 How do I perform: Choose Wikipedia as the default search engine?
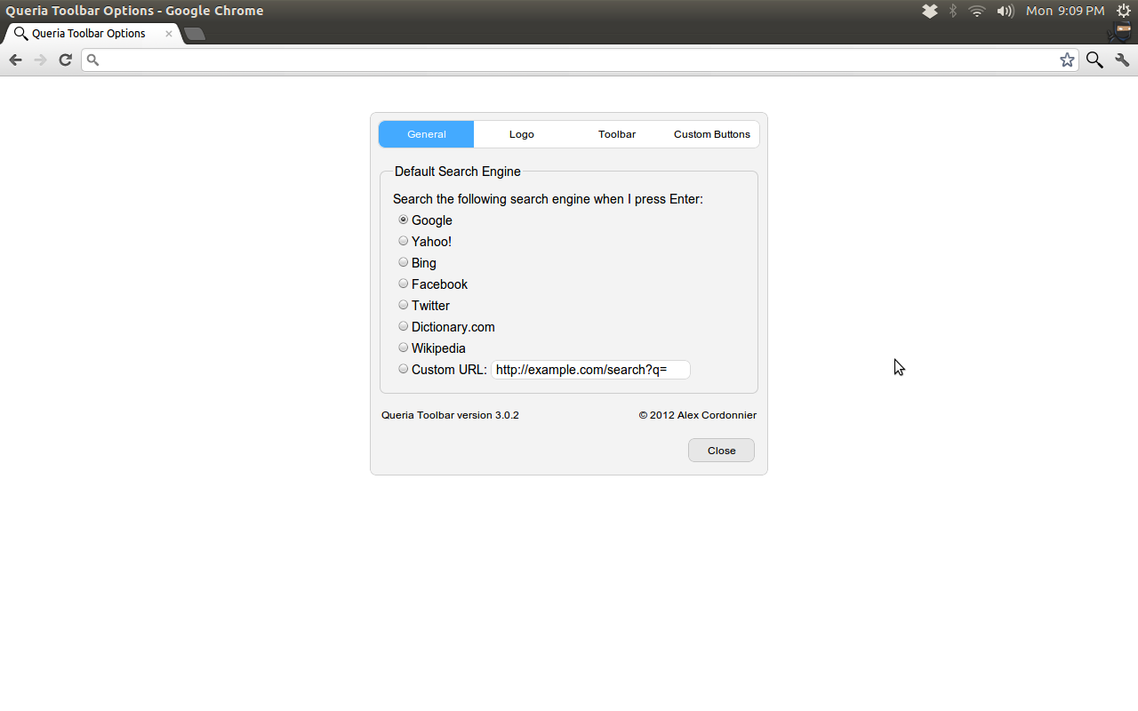[x=404, y=348]
